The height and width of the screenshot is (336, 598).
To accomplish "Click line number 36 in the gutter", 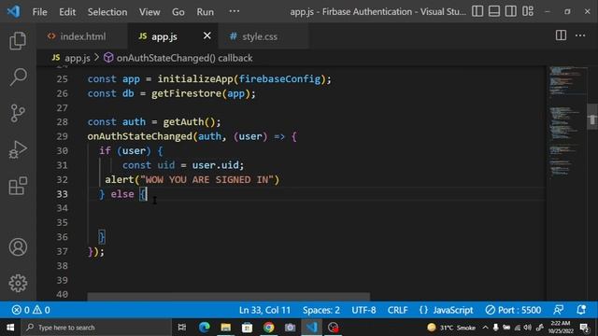I will (x=63, y=237).
